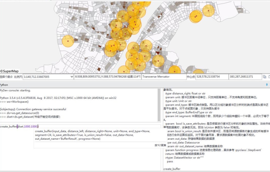The width and height of the screenshot is (270, 172).
Task: Expand the scale ratio combo box
Action: [x=71, y=77]
